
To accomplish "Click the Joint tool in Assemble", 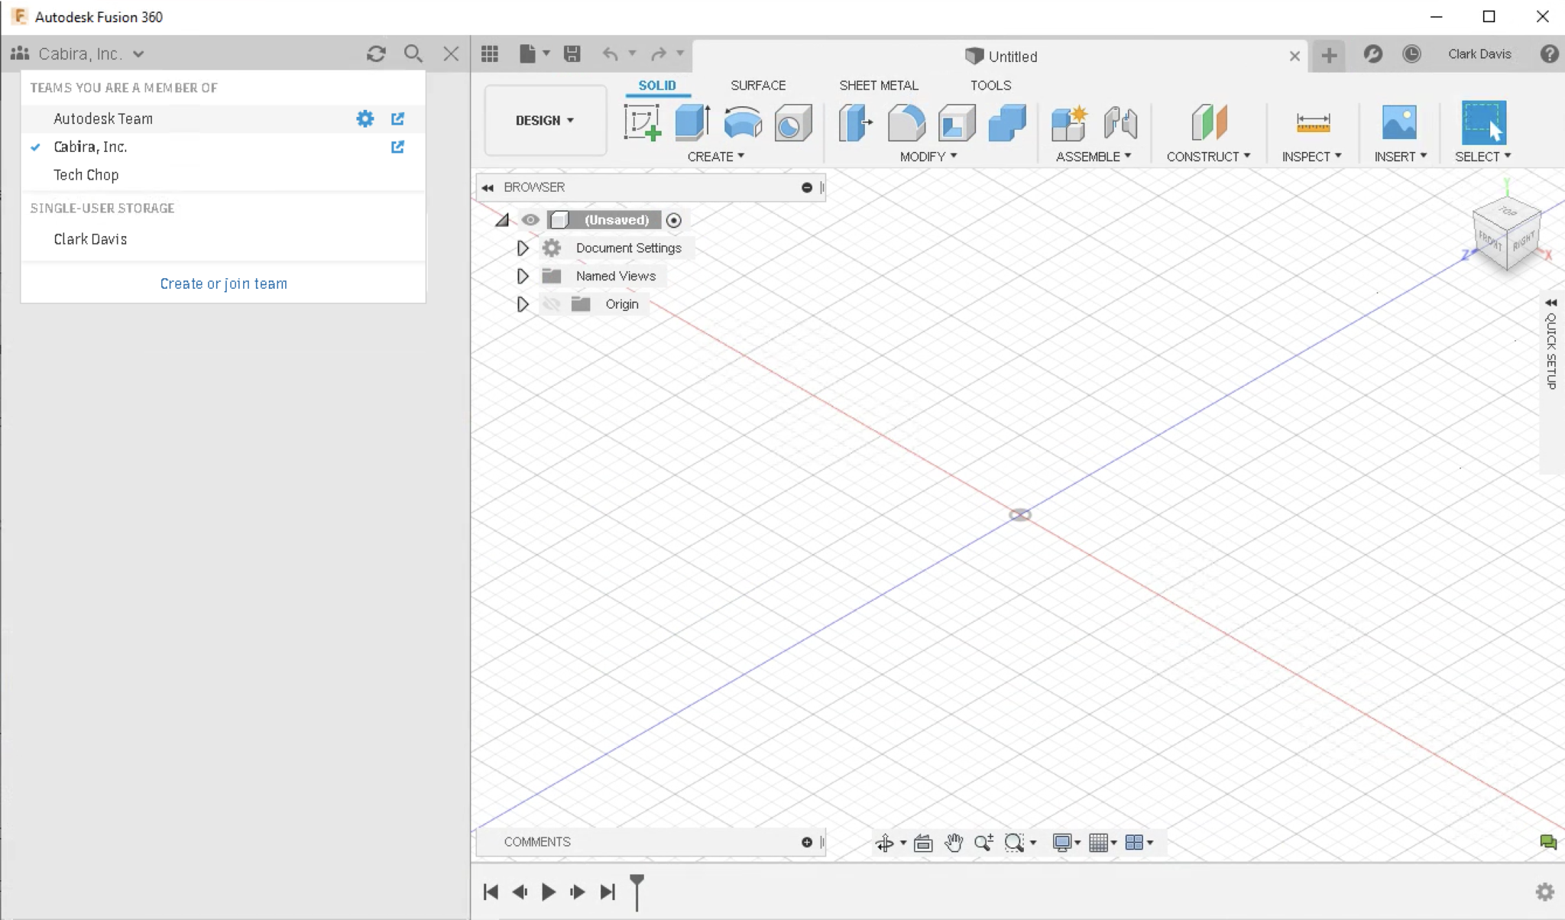I will tap(1120, 123).
